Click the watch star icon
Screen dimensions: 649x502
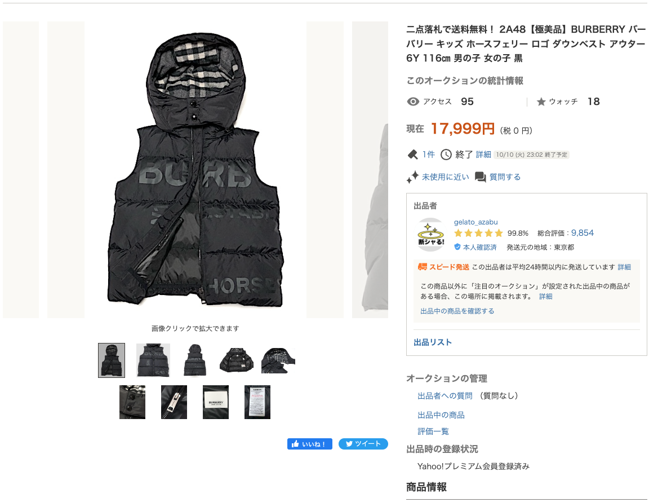[x=541, y=102]
